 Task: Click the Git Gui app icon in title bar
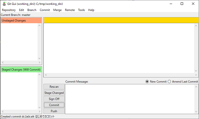[4, 4]
